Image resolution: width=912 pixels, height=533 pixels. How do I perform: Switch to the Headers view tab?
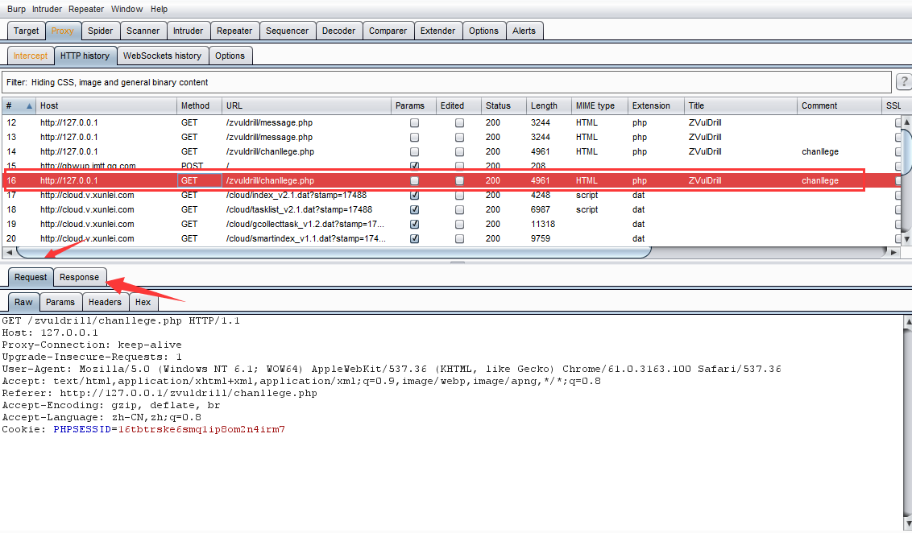coord(105,302)
